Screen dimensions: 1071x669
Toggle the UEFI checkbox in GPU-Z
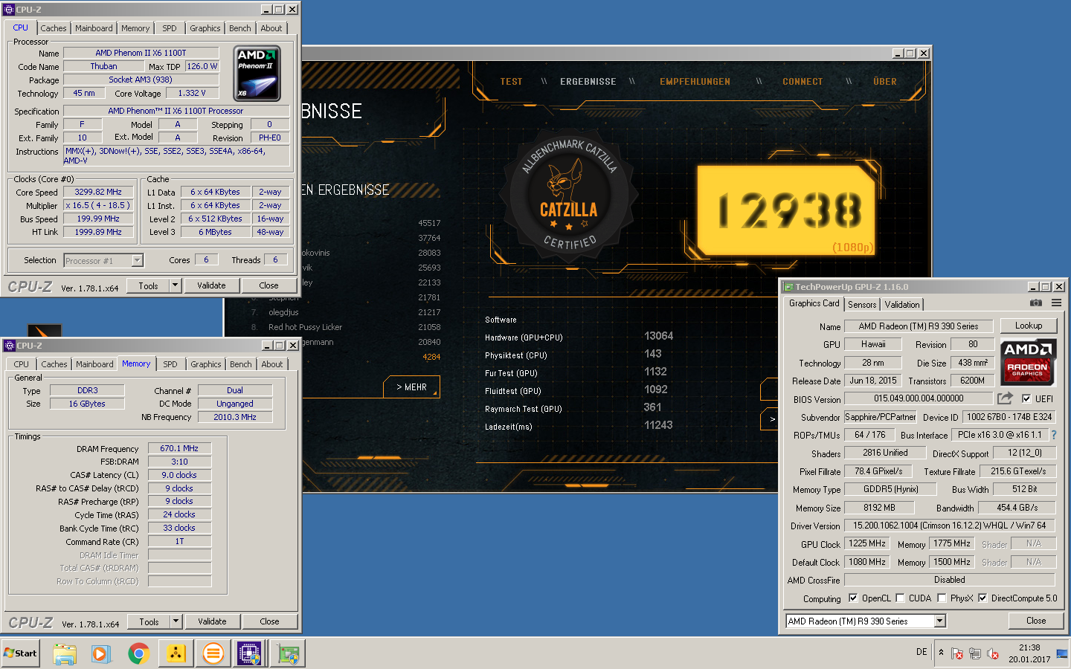[x=1027, y=398]
